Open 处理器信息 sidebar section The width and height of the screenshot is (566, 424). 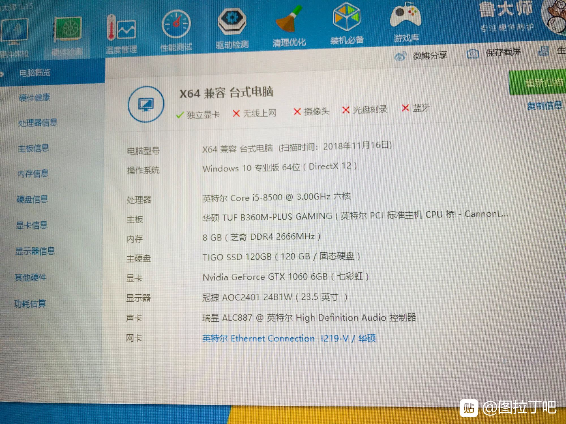[38, 123]
